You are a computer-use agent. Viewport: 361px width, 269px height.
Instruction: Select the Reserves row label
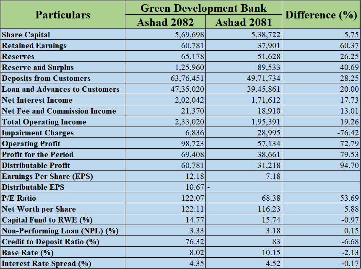tap(18, 57)
